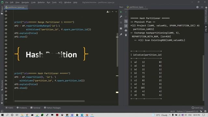The width and height of the screenshot is (208, 117).
Task: Open the Favorites tool window sidebar
Action: (2, 99)
